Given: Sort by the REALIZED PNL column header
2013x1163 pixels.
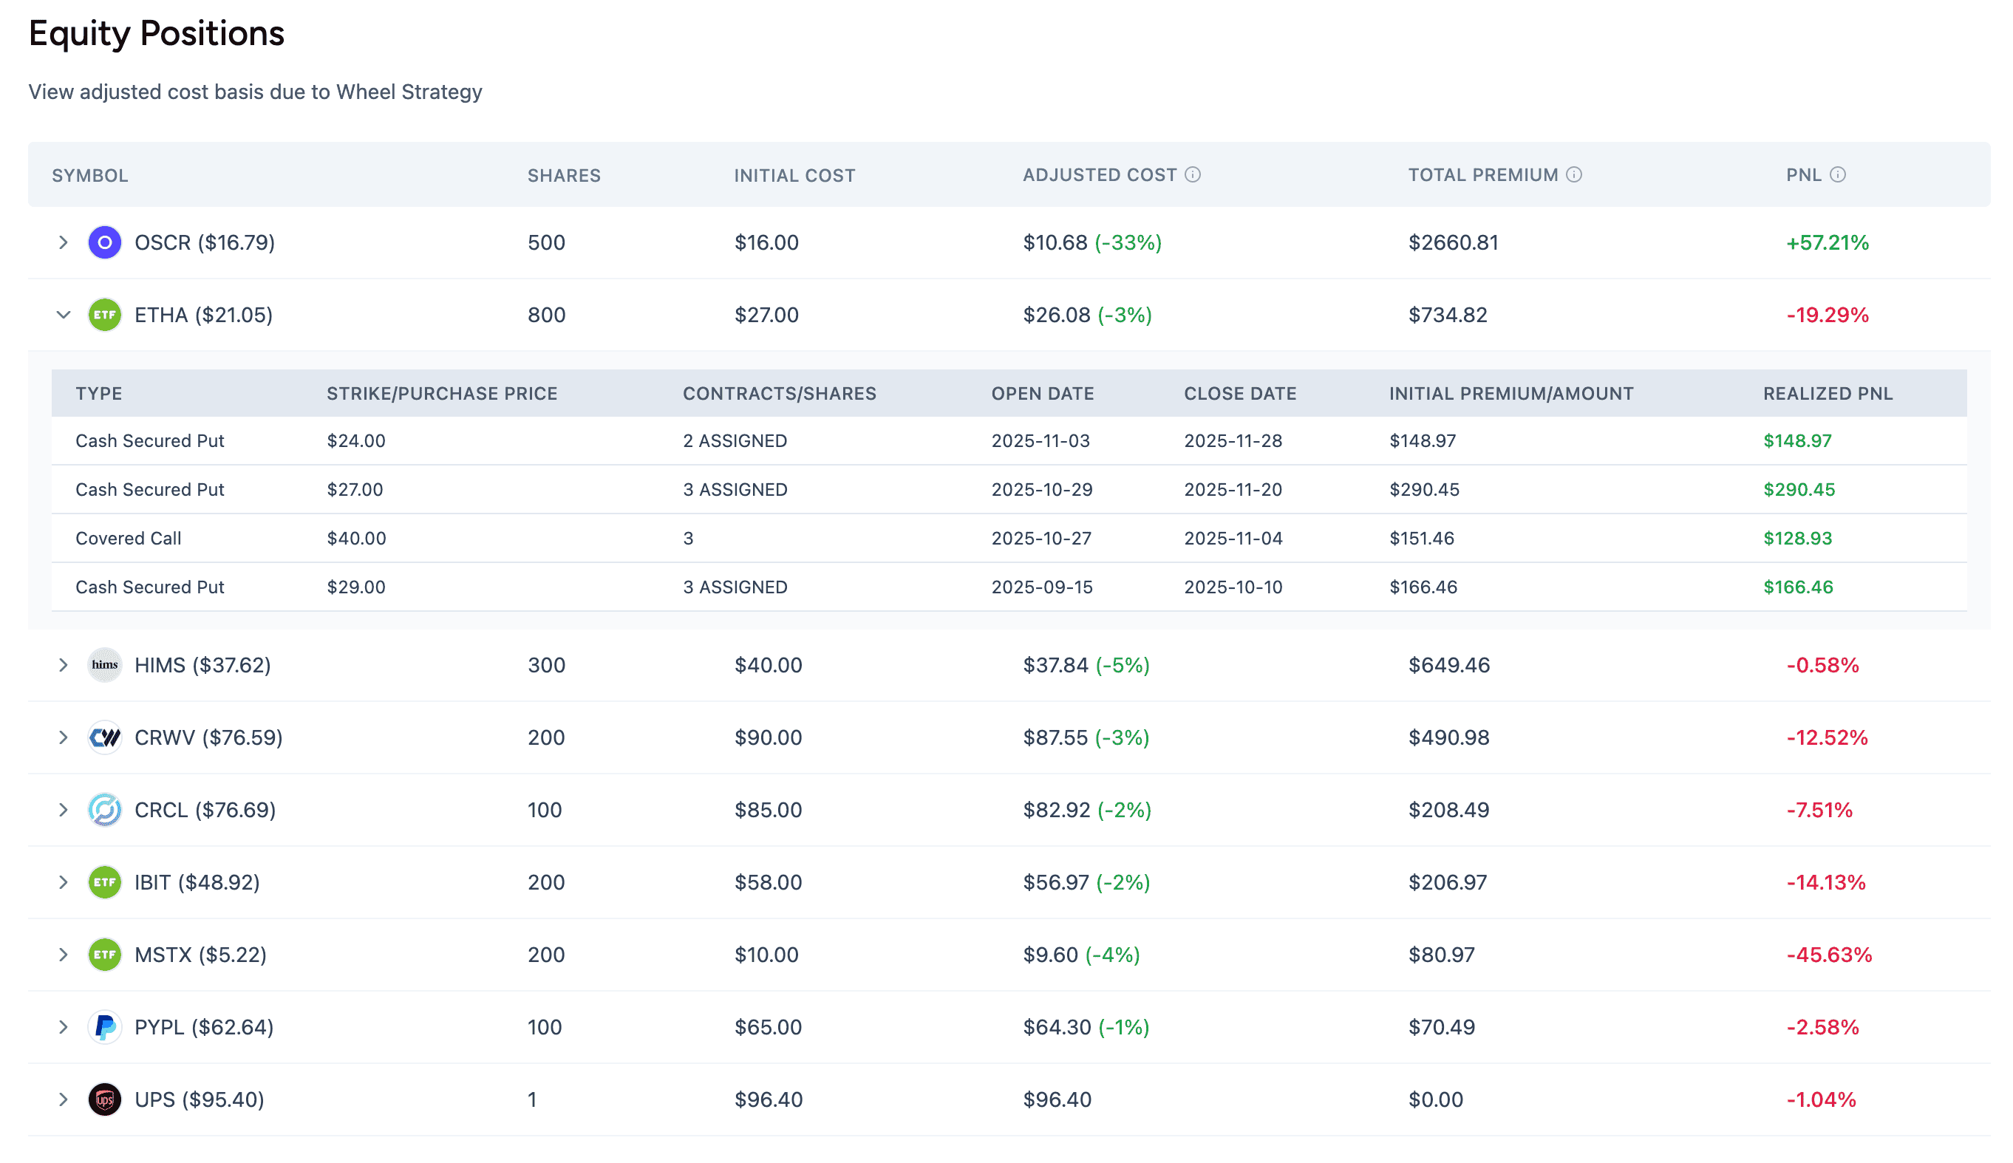Looking at the screenshot, I should pyautogui.click(x=1827, y=393).
